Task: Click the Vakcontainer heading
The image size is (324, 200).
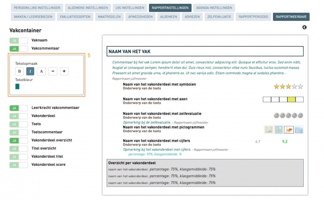Action: [25, 30]
